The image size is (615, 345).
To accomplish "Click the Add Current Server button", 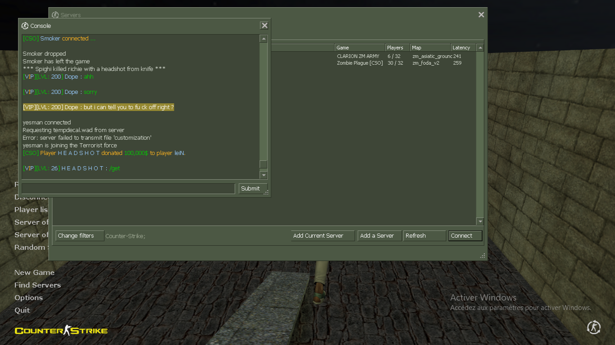I will 322,236.
